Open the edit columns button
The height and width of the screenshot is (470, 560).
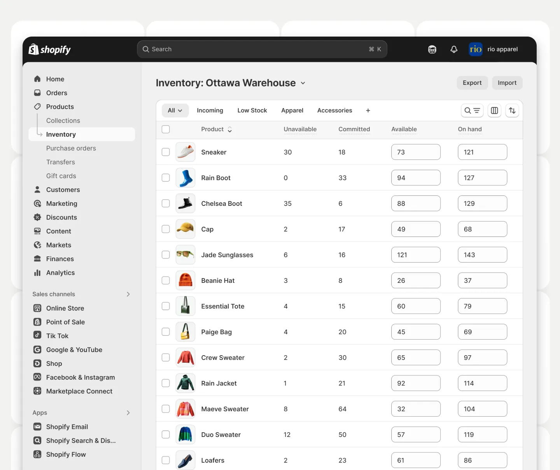tap(494, 110)
